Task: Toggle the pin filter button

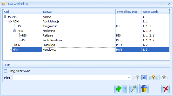Action: click(144, 77)
